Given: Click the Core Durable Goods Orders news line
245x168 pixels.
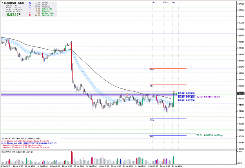Looking at the screenshot, I should (25, 141).
